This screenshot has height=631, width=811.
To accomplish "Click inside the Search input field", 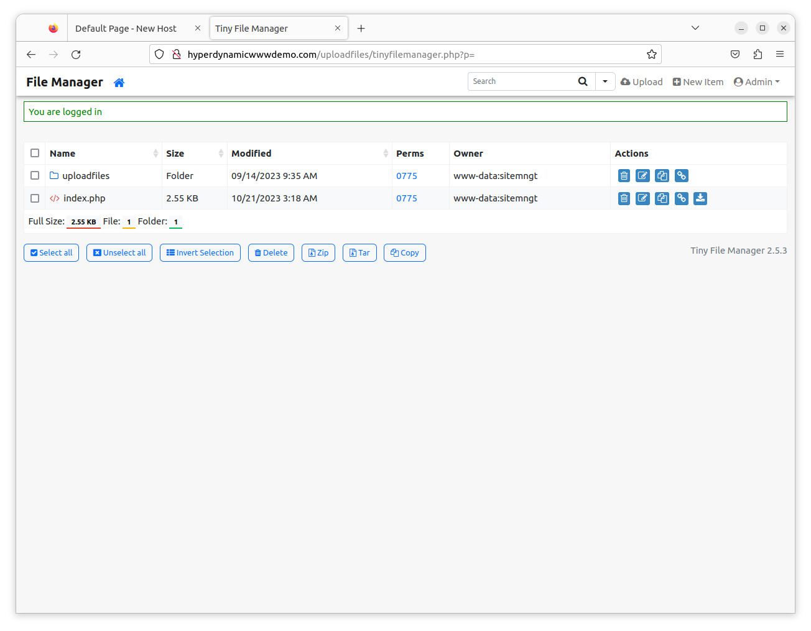I will [x=521, y=81].
